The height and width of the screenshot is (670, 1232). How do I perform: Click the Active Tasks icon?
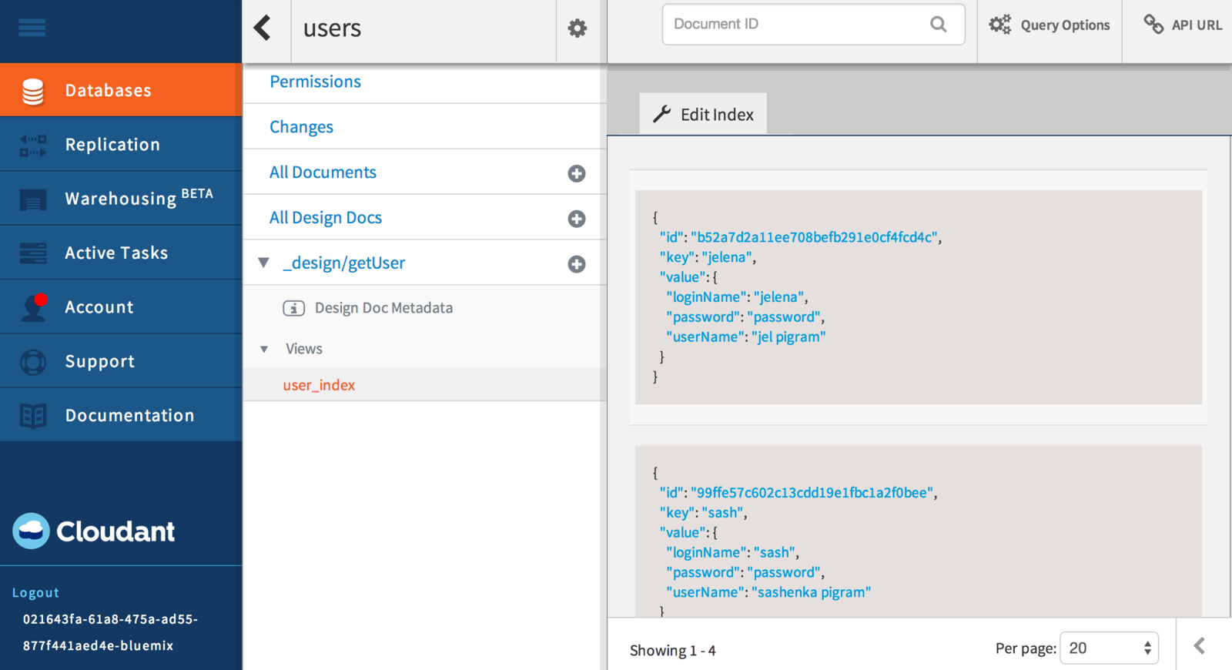coord(33,253)
